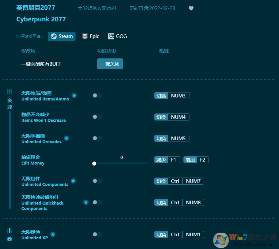Click the star beside Unlimited Quickhack Components
This screenshot has height=249, width=279.
[86, 202]
